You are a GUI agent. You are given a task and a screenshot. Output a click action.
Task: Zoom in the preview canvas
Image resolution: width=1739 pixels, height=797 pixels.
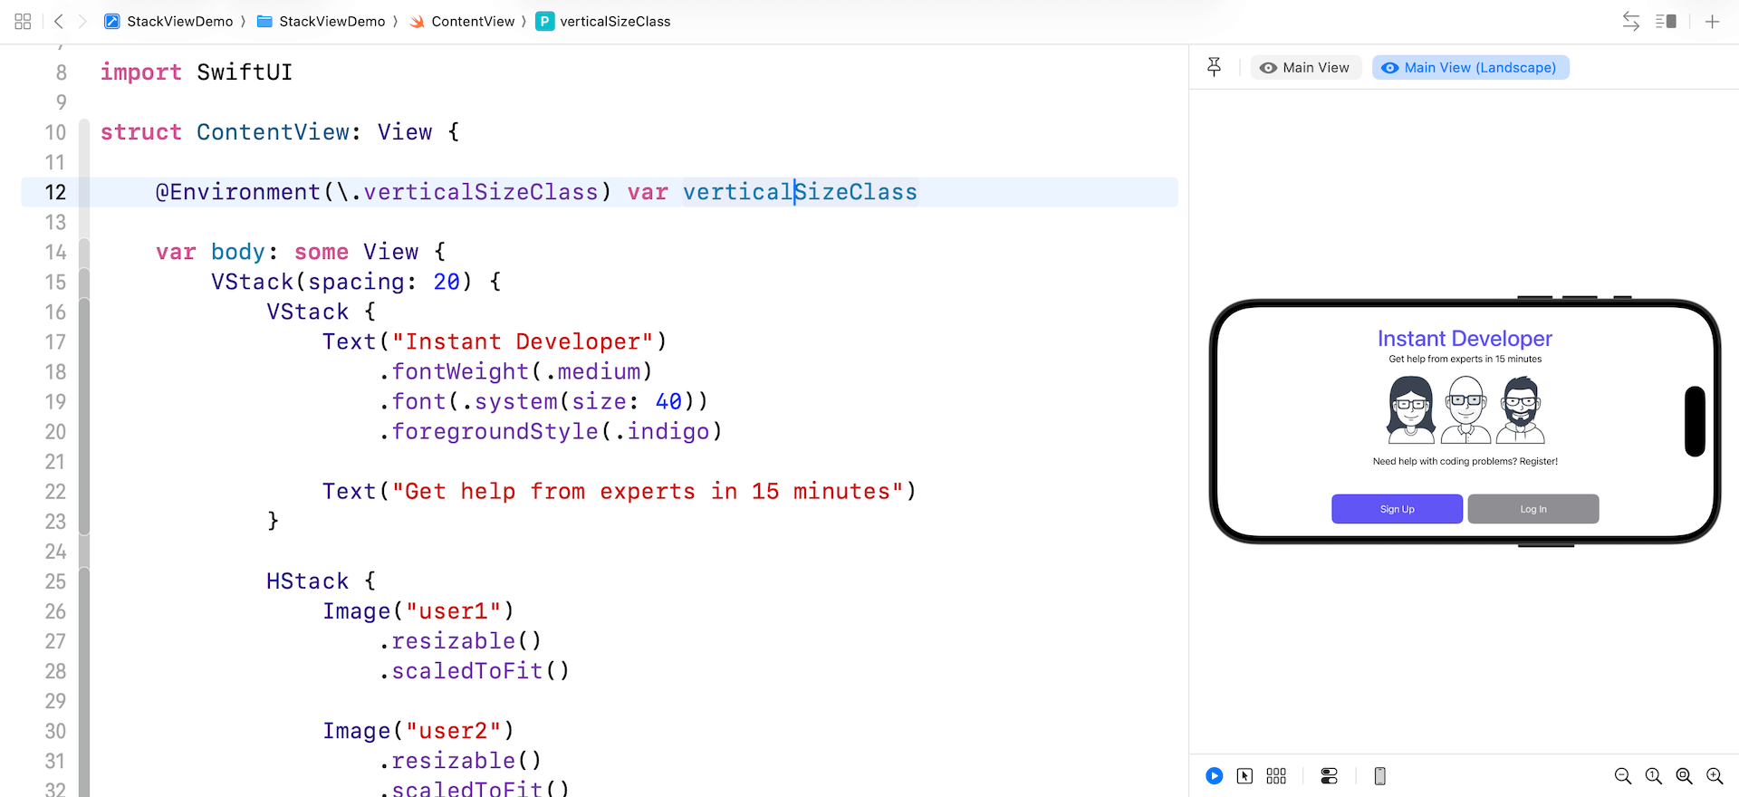[x=1715, y=776]
